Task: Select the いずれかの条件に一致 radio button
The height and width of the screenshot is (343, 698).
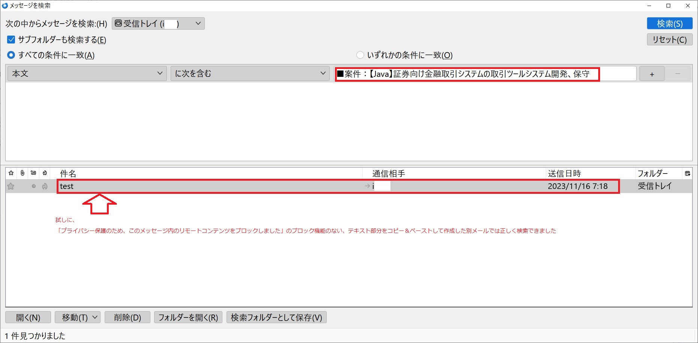Action: (360, 55)
